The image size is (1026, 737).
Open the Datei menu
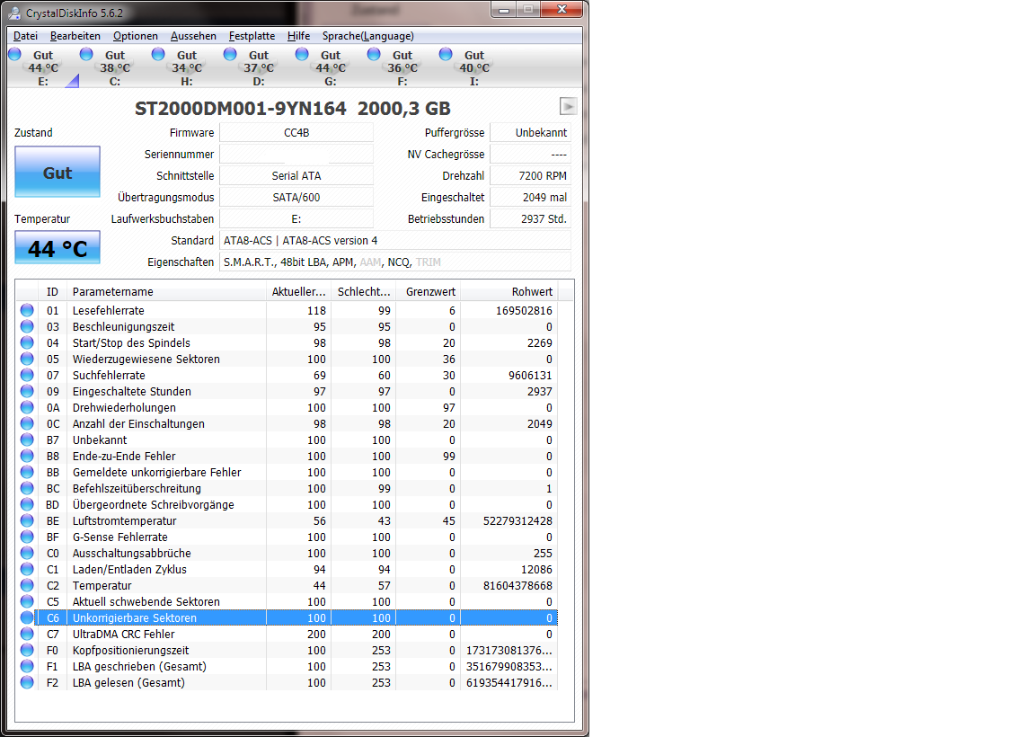pyautogui.click(x=25, y=36)
